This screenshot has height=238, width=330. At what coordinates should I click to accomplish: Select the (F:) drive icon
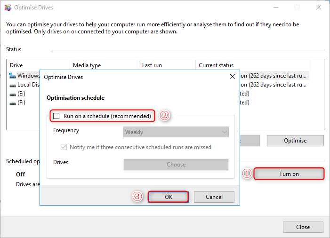pos(13,103)
